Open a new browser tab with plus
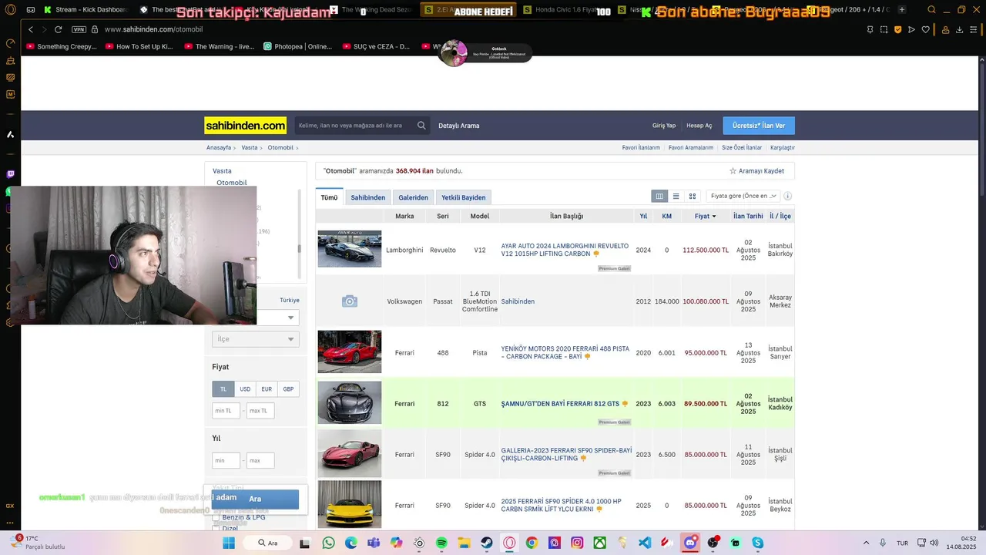This screenshot has width=986, height=555. (x=902, y=10)
